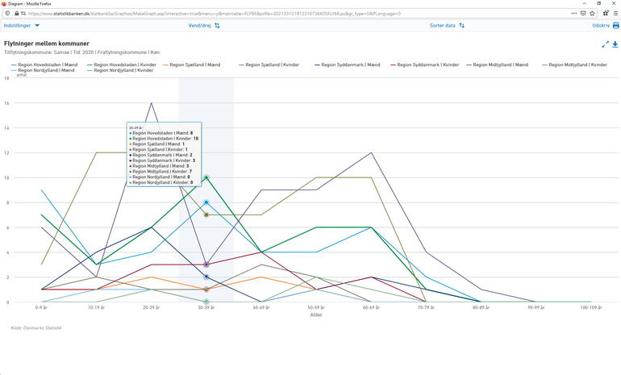Click the 80-89 år axis label
The image size is (621, 375).
tap(481, 308)
